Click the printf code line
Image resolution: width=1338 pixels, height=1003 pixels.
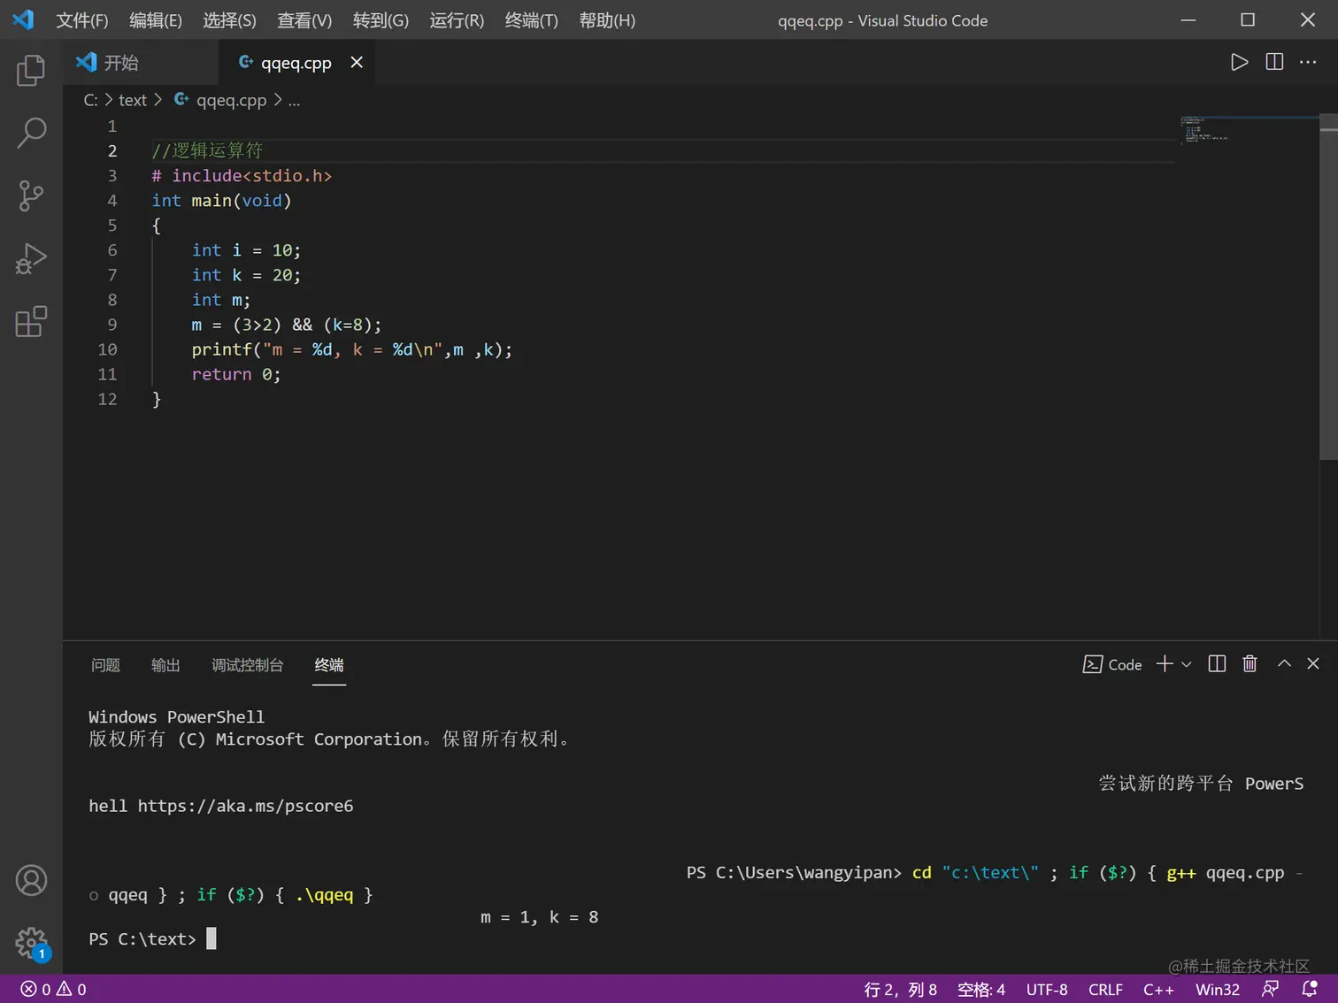351,349
